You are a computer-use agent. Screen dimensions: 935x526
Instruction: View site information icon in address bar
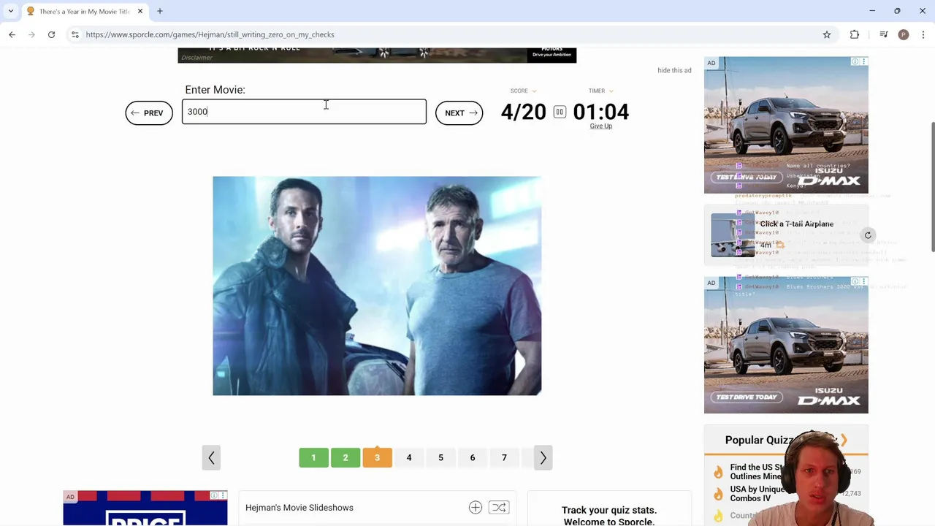75,34
